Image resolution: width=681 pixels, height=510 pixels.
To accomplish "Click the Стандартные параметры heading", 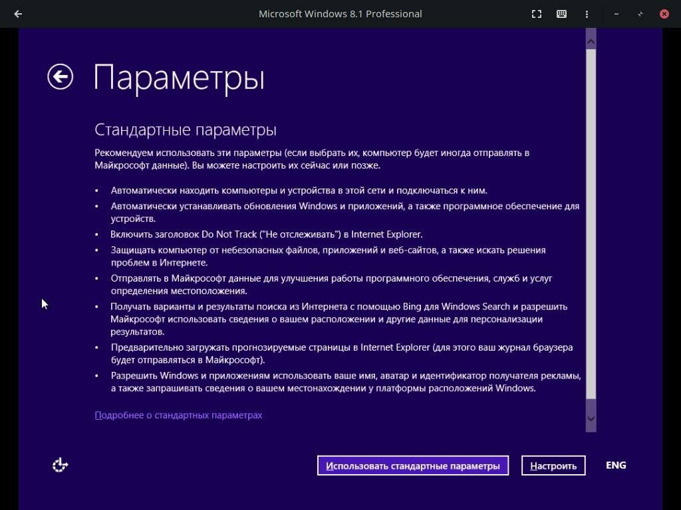I will [x=186, y=129].
